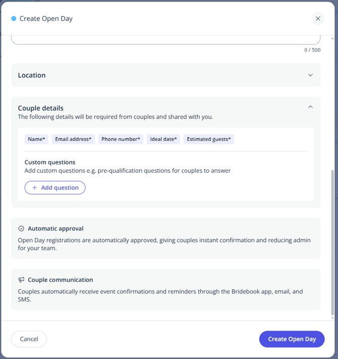
Task: Click the checkmark icon beside Automatic approval
Action: (x=21, y=228)
